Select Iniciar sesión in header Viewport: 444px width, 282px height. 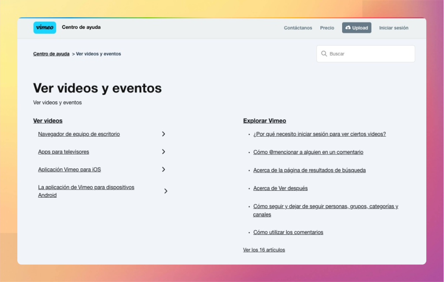coord(394,28)
